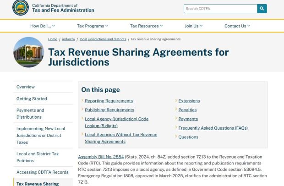Open Getting Started sidebar item
Screen dimensions: 284x186
[32, 98]
